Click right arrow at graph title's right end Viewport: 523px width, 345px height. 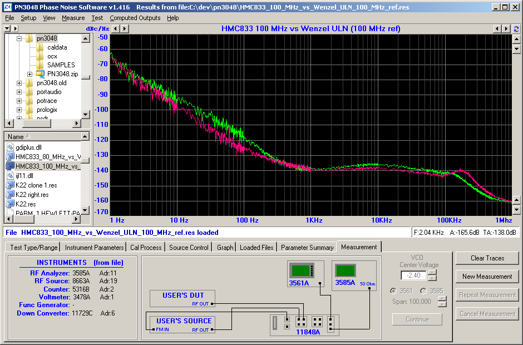click(506, 29)
